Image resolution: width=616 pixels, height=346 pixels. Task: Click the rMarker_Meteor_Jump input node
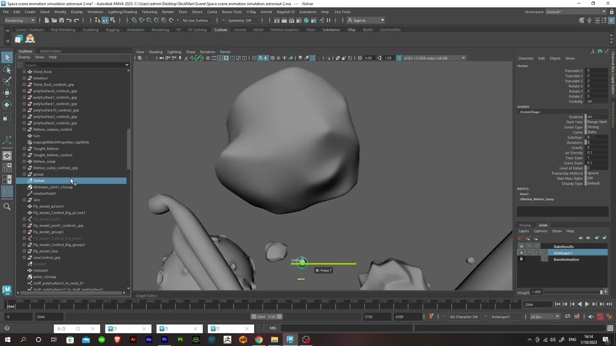[x=537, y=199]
